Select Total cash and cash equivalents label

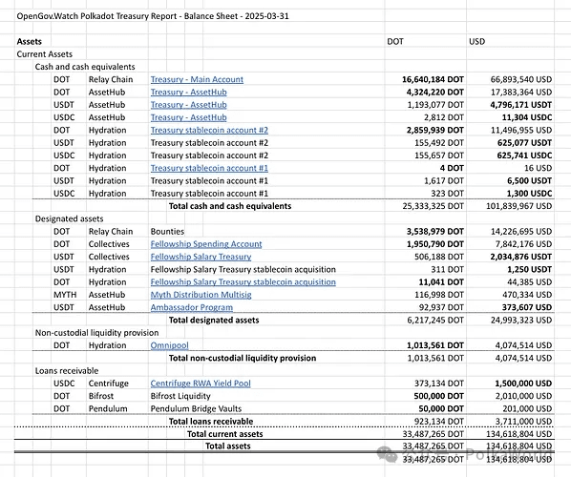[x=230, y=206]
